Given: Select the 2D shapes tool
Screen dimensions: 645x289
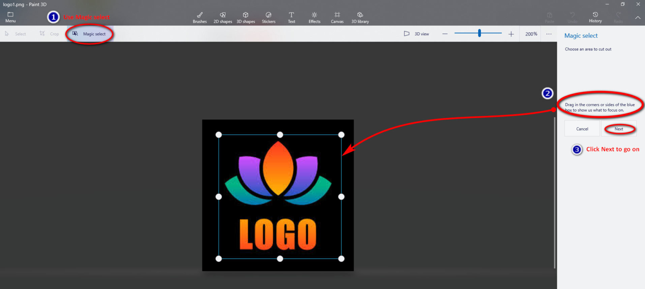Looking at the screenshot, I should click(223, 17).
